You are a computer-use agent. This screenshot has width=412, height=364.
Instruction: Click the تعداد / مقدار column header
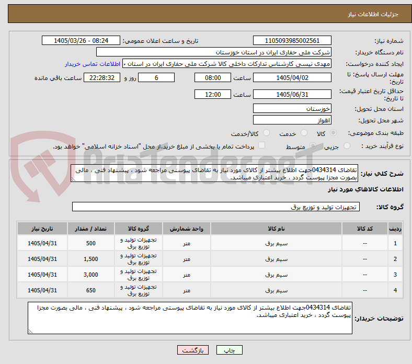tap(90, 229)
